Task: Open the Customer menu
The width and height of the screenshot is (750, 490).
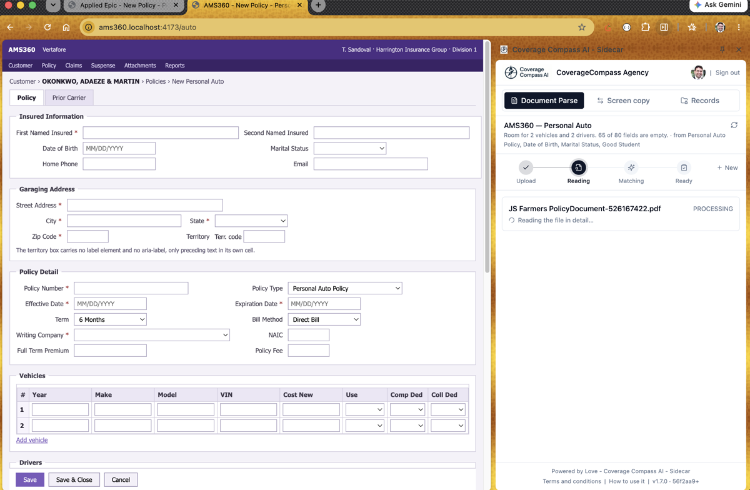Action: click(21, 66)
